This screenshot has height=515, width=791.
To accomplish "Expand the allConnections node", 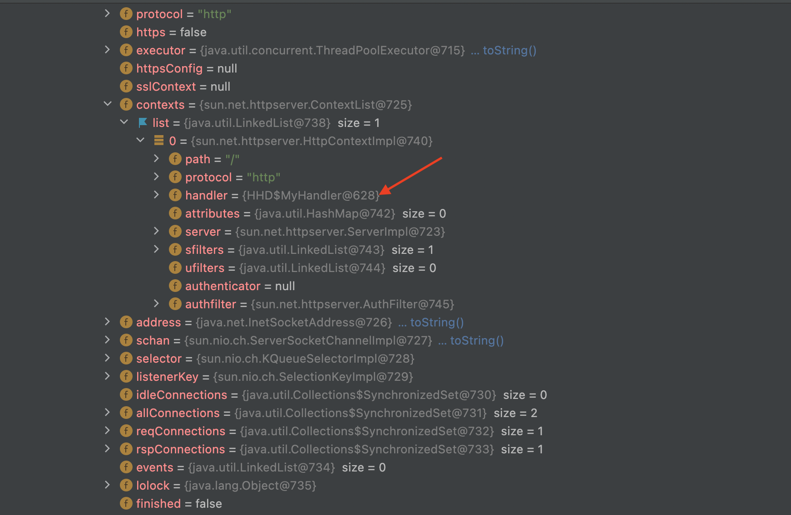I will pos(107,412).
